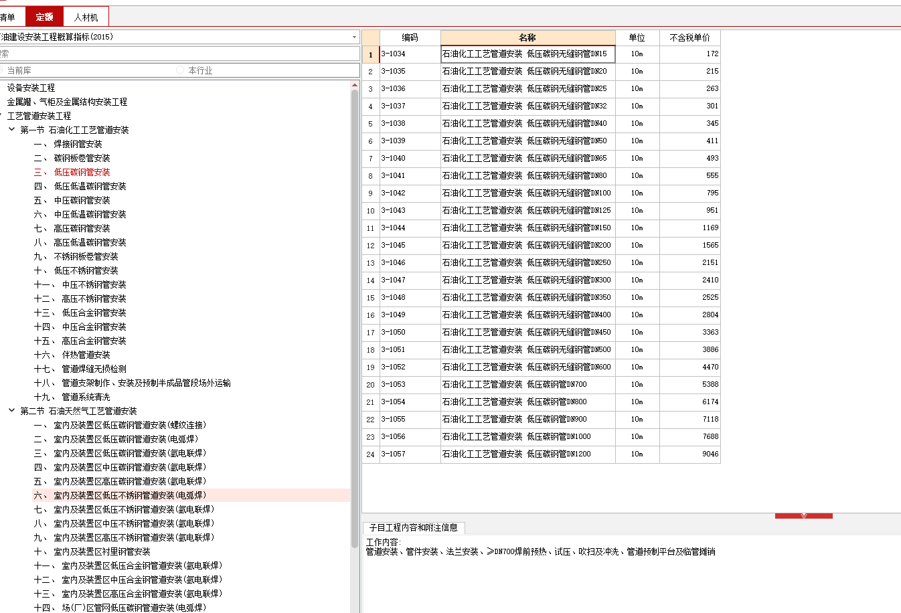Click the 名称 column header
901x613 pixels.
click(x=527, y=37)
